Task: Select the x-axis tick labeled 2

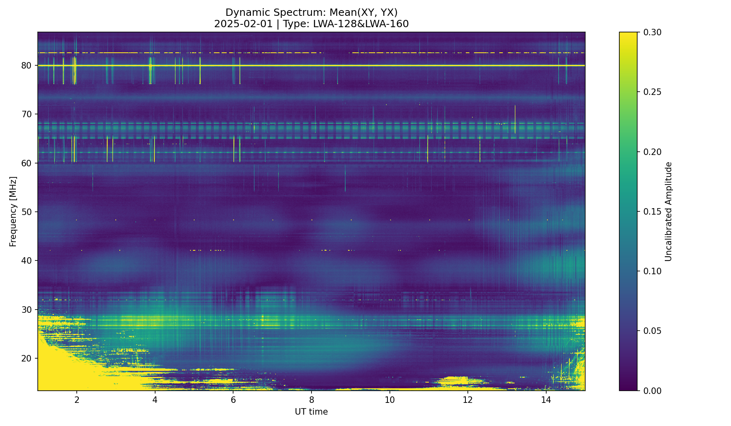Action: (77, 400)
